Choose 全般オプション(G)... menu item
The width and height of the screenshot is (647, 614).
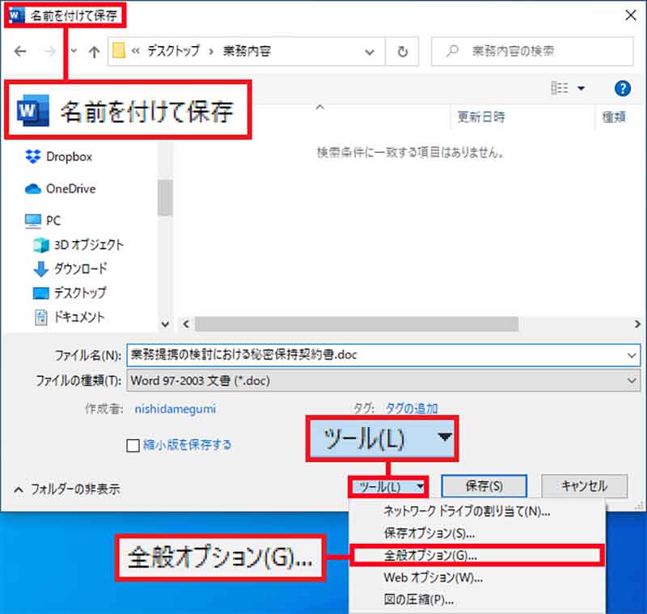pyautogui.click(x=477, y=556)
